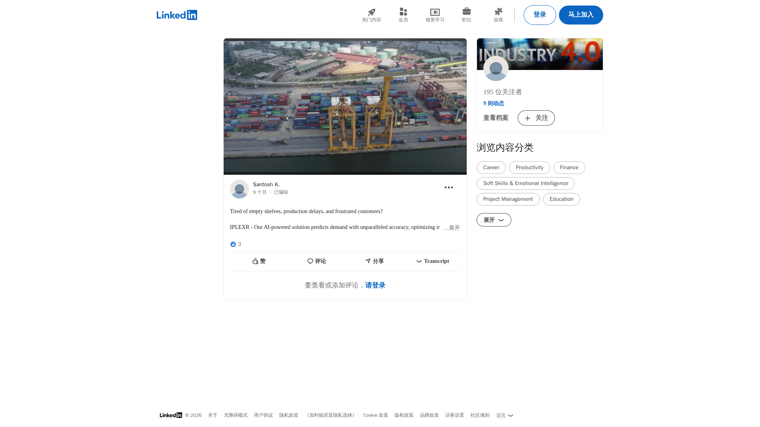This screenshot has width=760, height=427.
Task: Expand the content categories list
Action: point(494,220)
